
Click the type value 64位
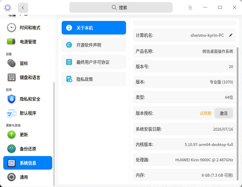pos(229,97)
